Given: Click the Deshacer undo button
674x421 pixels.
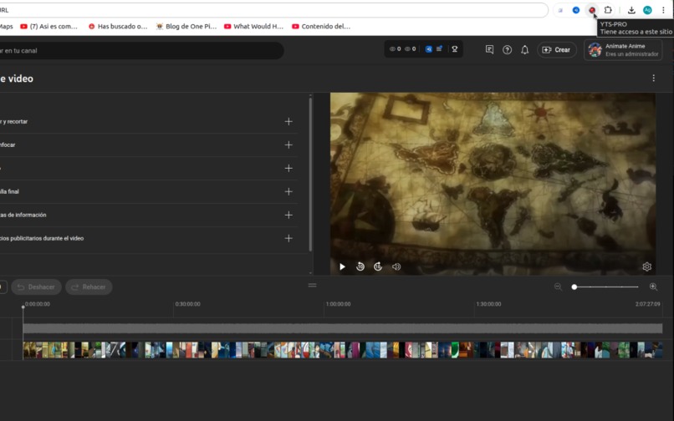Looking at the screenshot, I should coord(37,287).
